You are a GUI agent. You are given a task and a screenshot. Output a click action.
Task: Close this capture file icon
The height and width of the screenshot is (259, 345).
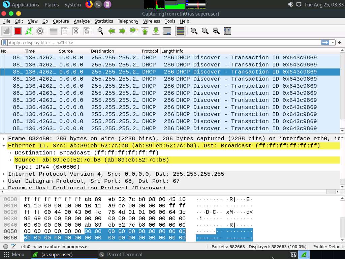coord(76,31)
